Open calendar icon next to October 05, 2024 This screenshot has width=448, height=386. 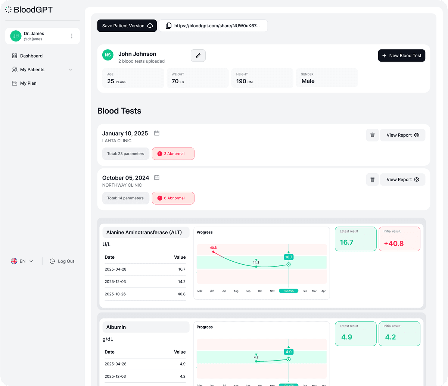pyautogui.click(x=157, y=178)
